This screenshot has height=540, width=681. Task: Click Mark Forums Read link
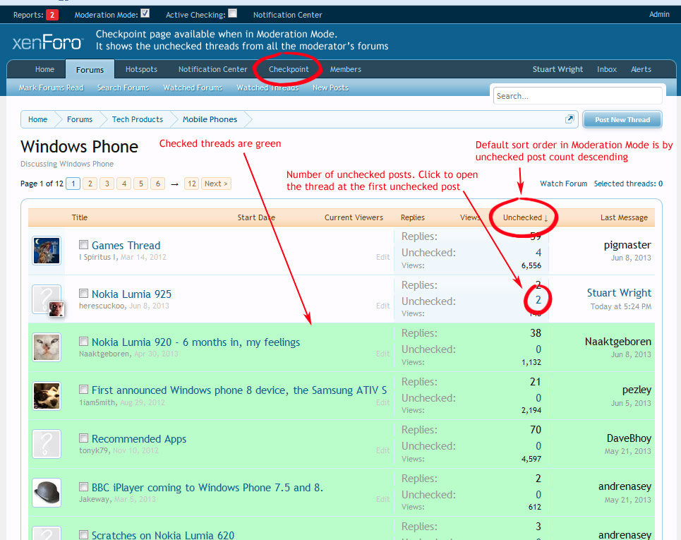[x=52, y=88]
